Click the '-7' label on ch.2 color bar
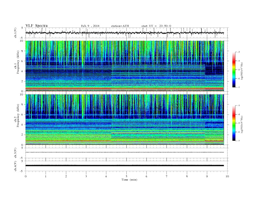This screenshot has height=198, width=256. 239,141
